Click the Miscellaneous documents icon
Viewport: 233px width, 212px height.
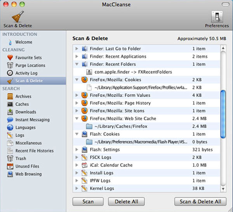[10, 143]
